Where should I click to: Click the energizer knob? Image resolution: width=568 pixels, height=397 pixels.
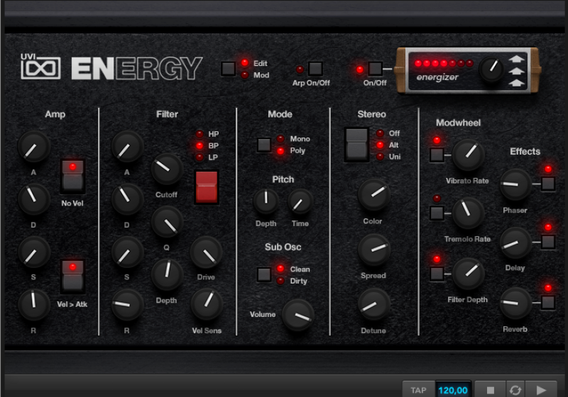[491, 69]
